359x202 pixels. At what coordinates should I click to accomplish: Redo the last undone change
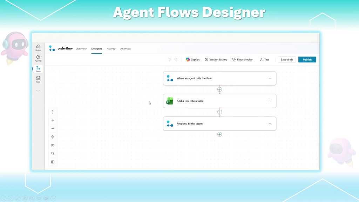(176, 60)
